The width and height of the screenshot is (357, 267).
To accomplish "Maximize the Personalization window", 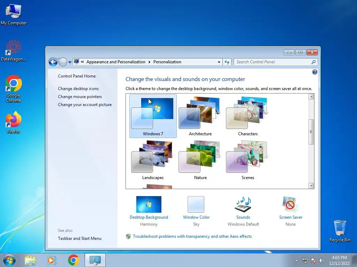I will [301, 52].
